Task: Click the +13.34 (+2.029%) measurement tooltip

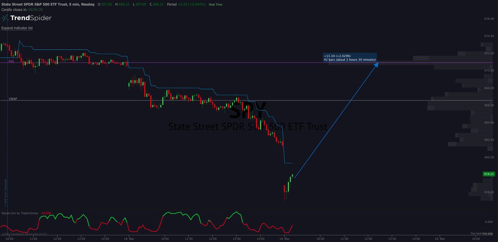Action: (x=350, y=58)
